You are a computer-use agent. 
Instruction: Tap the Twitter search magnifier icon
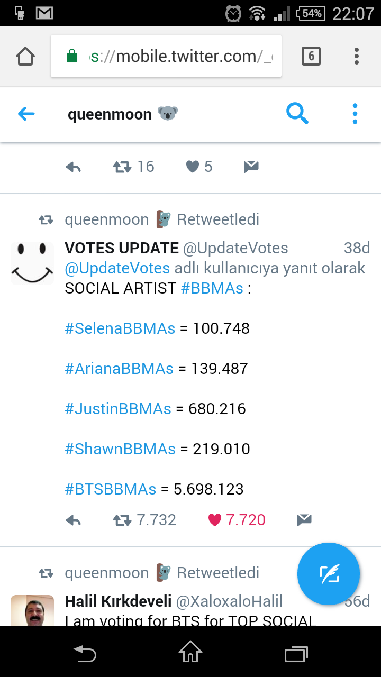(x=297, y=113)
